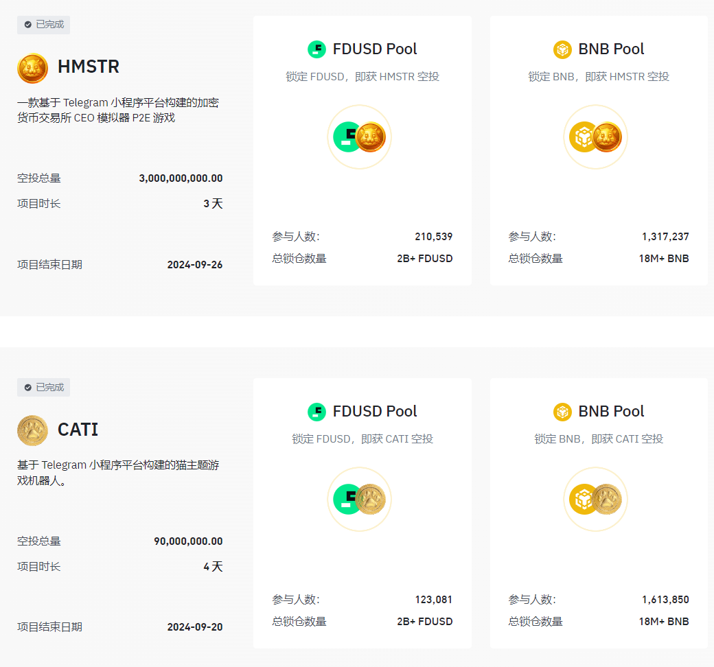Click "2B+ FDUSD" in the CATI FDUSD Pool card
The image size is (714, 667).
(x=425, y=622)
